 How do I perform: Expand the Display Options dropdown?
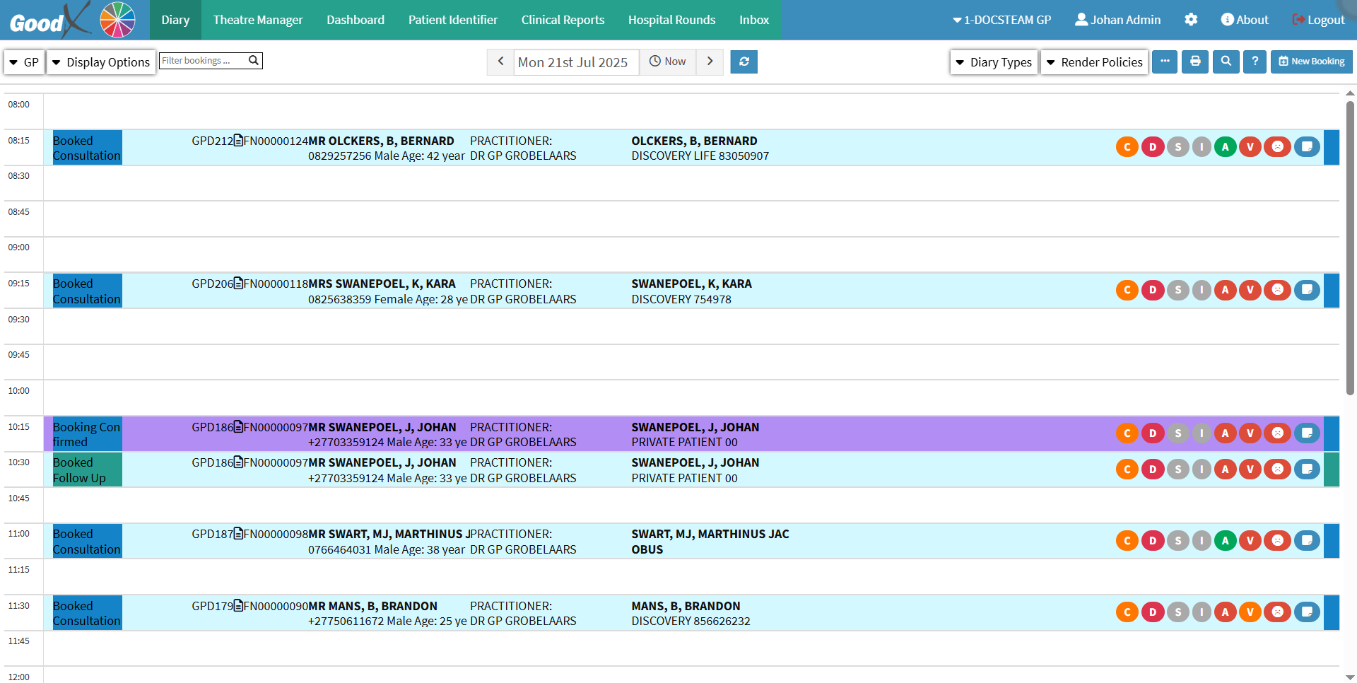click(x=101, y=62)
